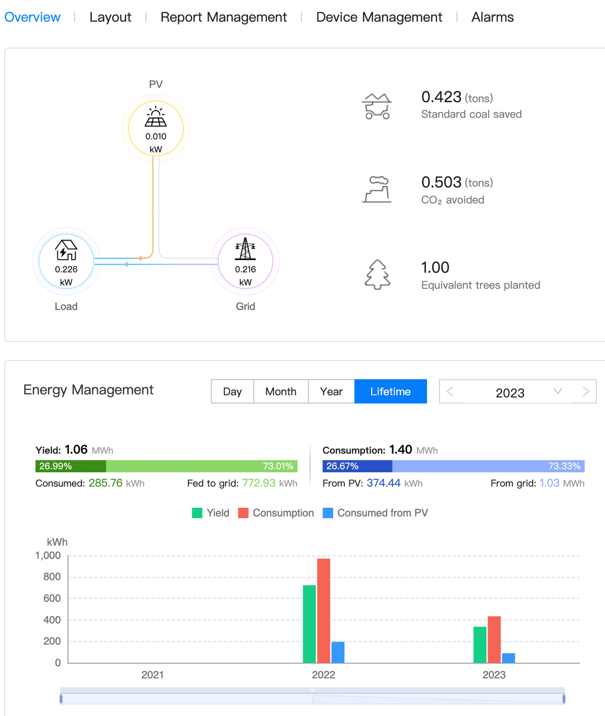Select the Month time range
The height and width of the screenshot is (716, 605).
coord(281,392)
